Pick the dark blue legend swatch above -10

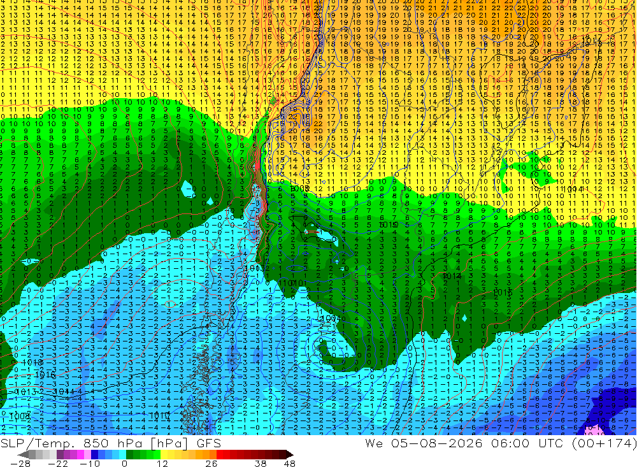(x=94, y=454)
